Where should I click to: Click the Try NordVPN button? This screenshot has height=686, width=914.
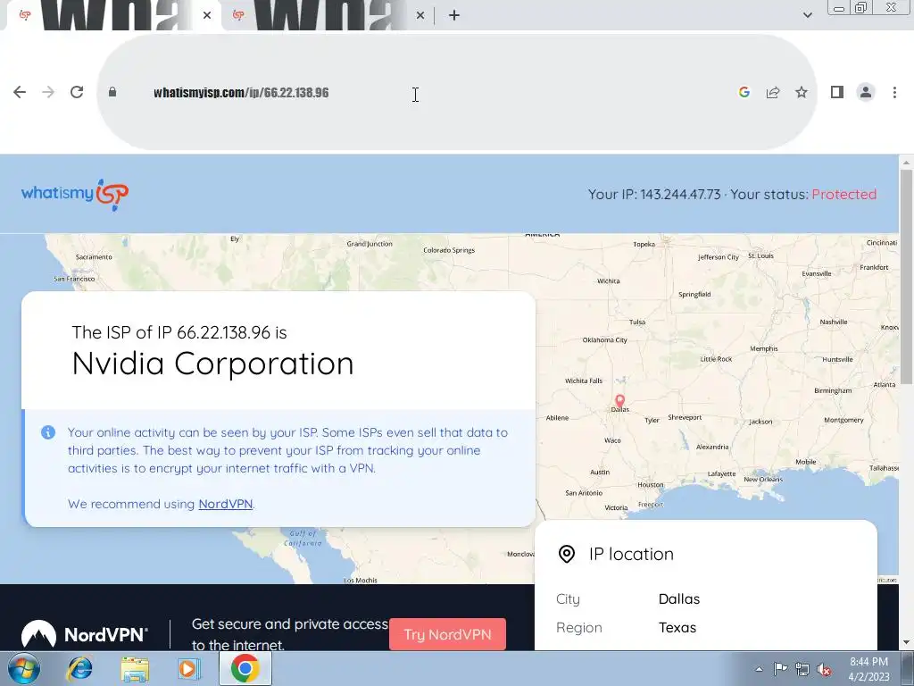point(447,634)
